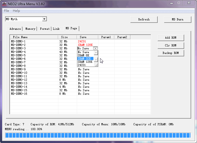Open the Help menu
197x143 pixels.
16,11
